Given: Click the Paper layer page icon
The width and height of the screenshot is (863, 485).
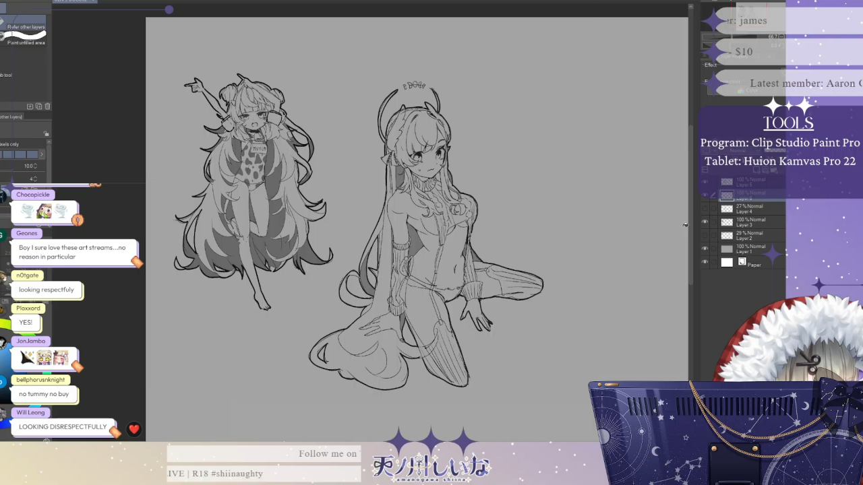Looking at the screenshot, I should (742, 262).
